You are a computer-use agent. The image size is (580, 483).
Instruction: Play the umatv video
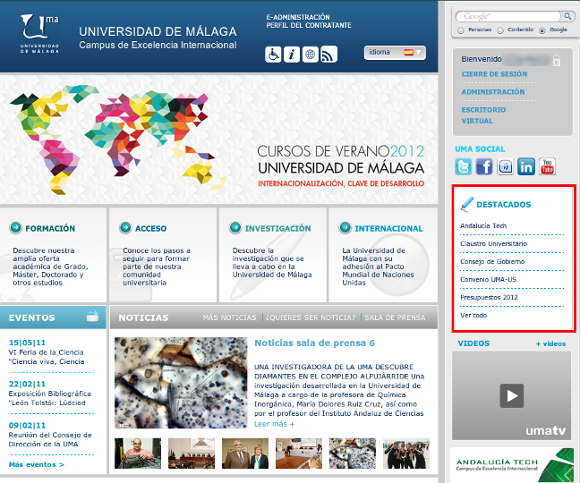512,395
